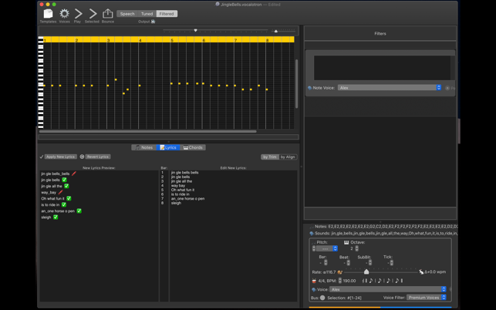Click the Rate slider thumb

pyautogui.click(x=366, y=271)
